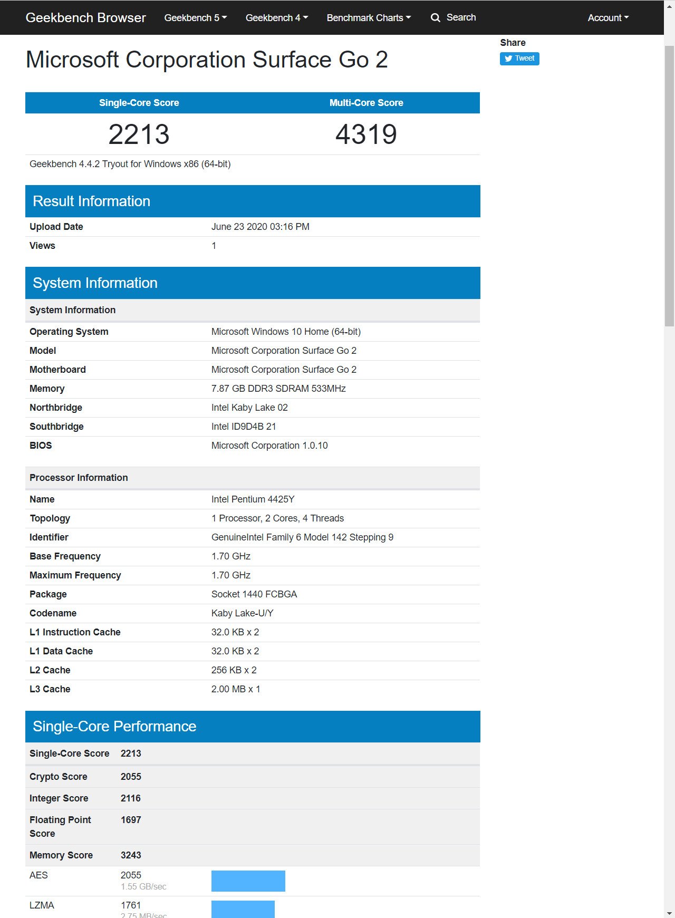Select Floating Point Score value 1697
The image size is (675, 918).
click(x=131, y=820)
